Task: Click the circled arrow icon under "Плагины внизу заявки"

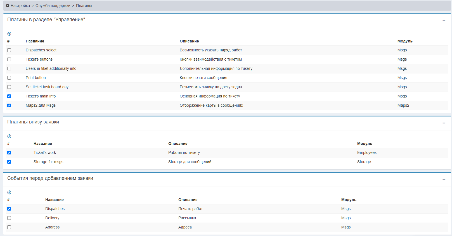Action: click(x=9, y=136)
